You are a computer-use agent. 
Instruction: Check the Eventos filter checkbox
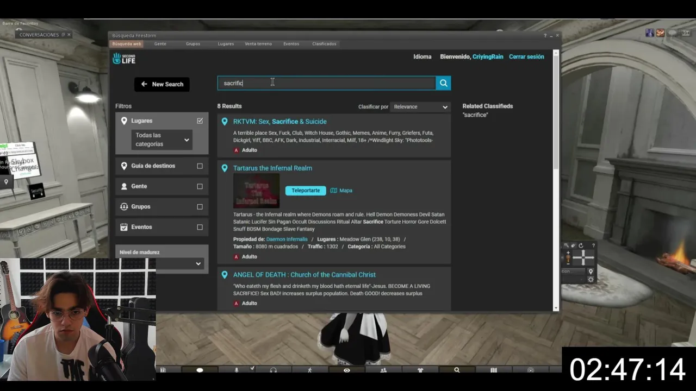(x=200, y=227)
